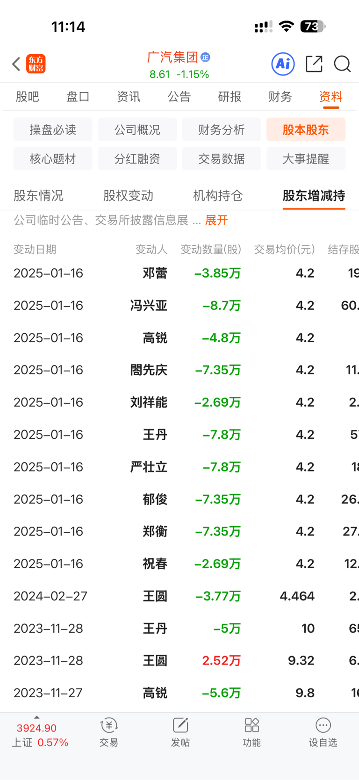
Task: Switch to the 公告 tab
Action: 179,97
